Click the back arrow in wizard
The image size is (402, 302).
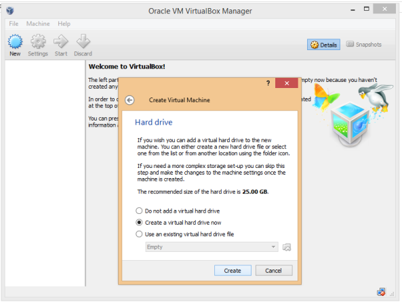[x=129, y=100]
